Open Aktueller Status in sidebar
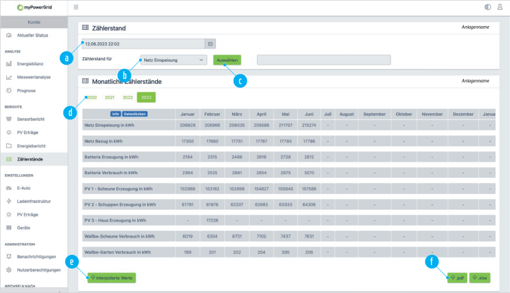 pyautogui.click(x=32, y=35)
